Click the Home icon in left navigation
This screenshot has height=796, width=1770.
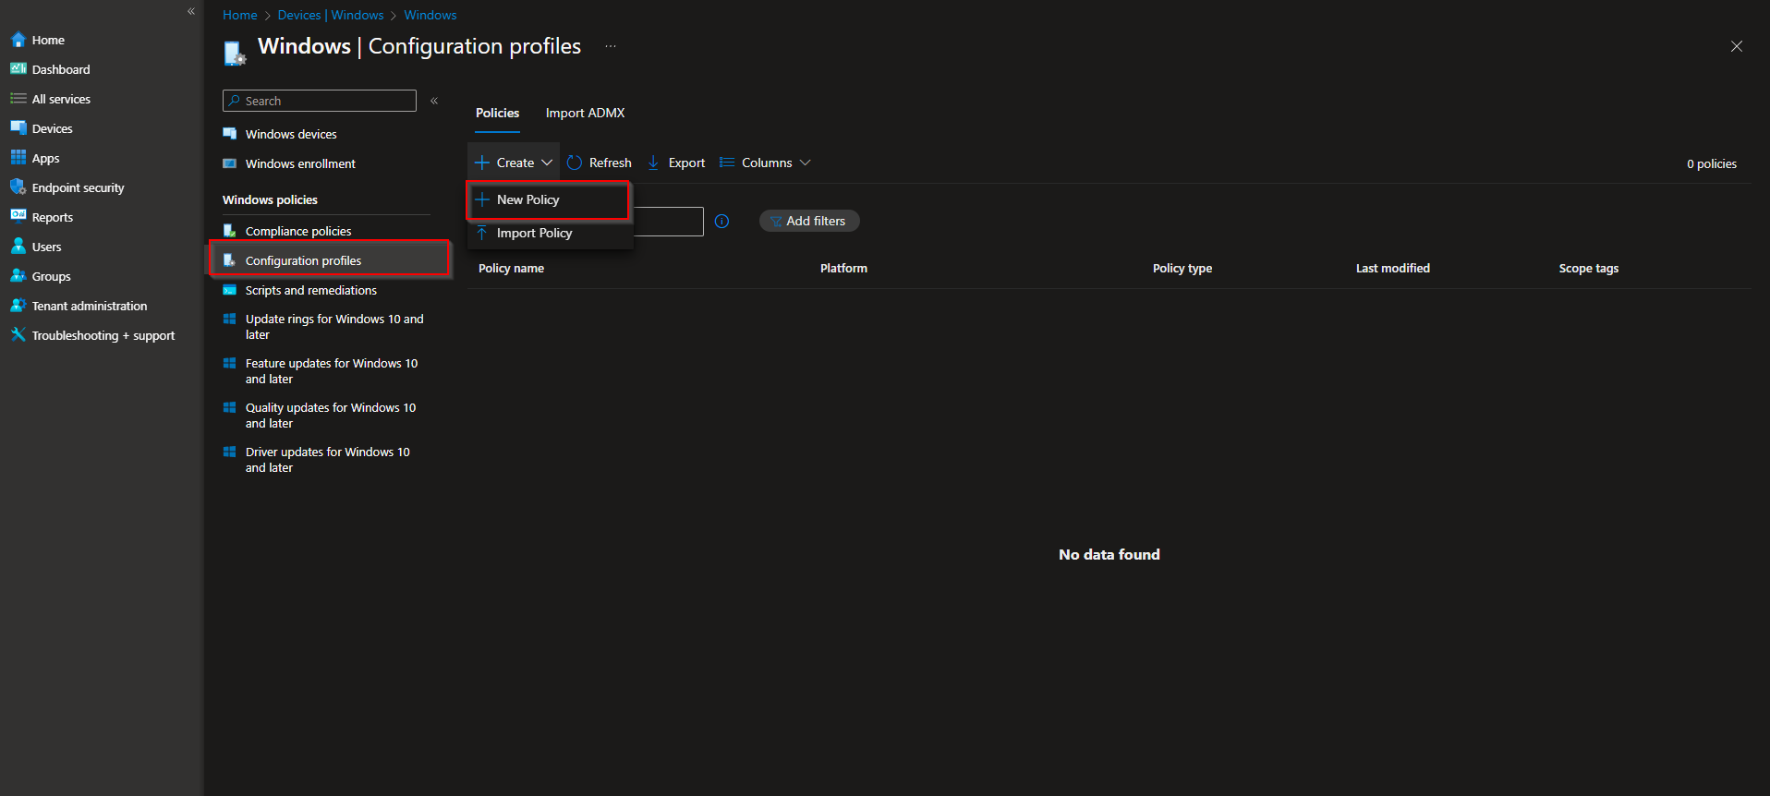tap(18, 40)
